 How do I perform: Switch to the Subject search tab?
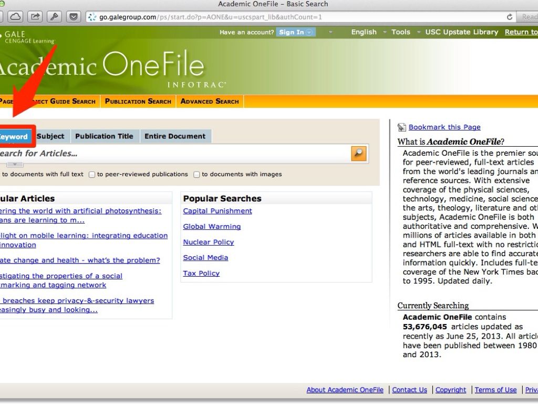click(x=50, y=136)
